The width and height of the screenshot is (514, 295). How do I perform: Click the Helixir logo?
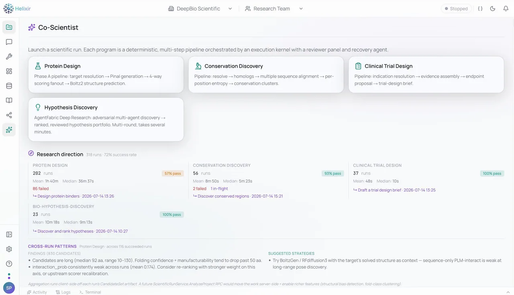[17, 8]
